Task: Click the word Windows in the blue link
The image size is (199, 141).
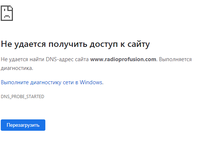Action: tap(91, 82)
